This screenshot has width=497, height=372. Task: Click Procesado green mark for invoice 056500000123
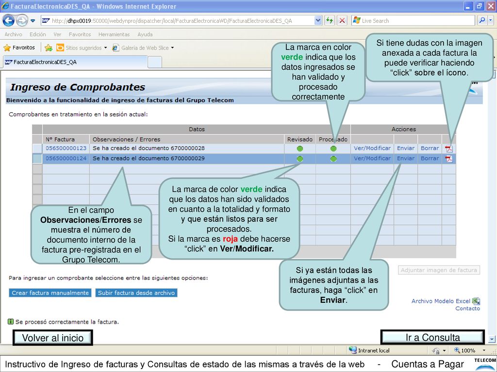coord(333,148)
